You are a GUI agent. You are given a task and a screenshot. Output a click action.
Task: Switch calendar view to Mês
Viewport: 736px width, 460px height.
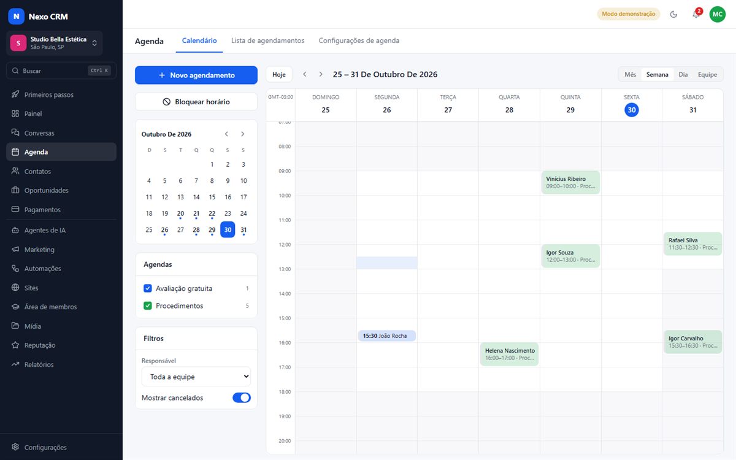[631, 74]
